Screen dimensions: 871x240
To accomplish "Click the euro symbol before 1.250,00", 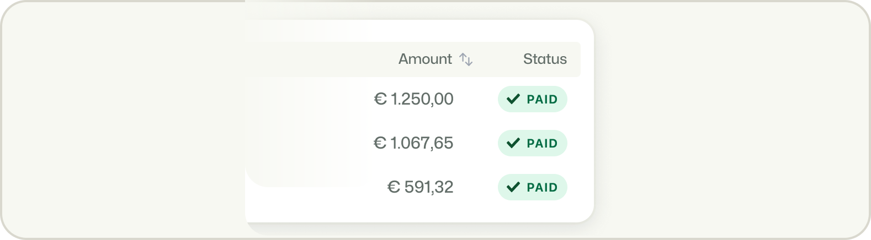I will point(380,99).
